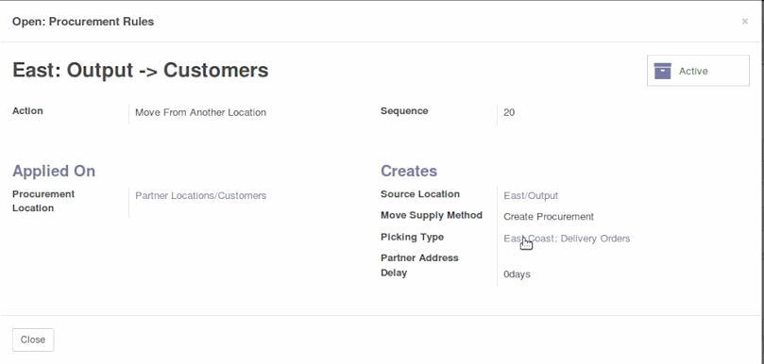Click the Close button at the bottom
Image resolution: width=764 pixels, height=364 pixels.
point(33,339)
